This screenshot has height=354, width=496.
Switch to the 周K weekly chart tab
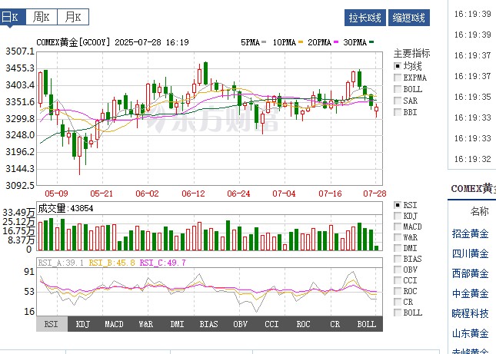42,17
